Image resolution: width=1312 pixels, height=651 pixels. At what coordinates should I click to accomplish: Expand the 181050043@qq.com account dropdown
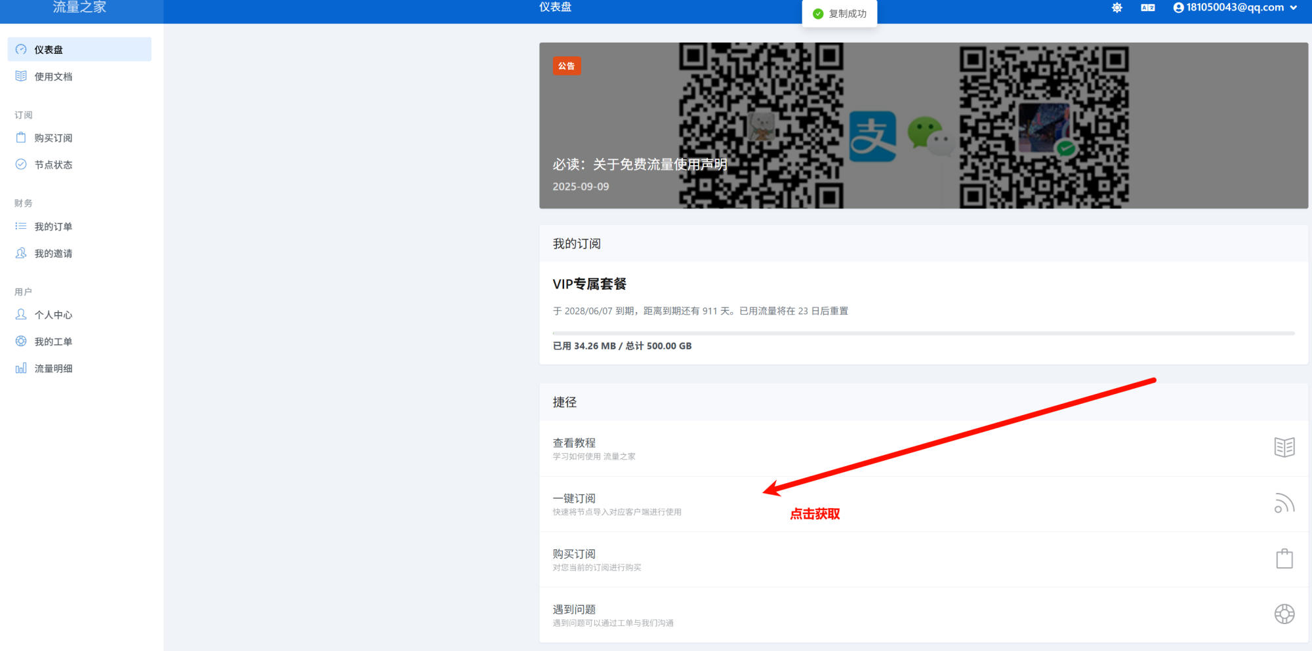pos(1235,8)
